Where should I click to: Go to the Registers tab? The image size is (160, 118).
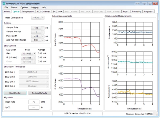[x=148, y=12]
